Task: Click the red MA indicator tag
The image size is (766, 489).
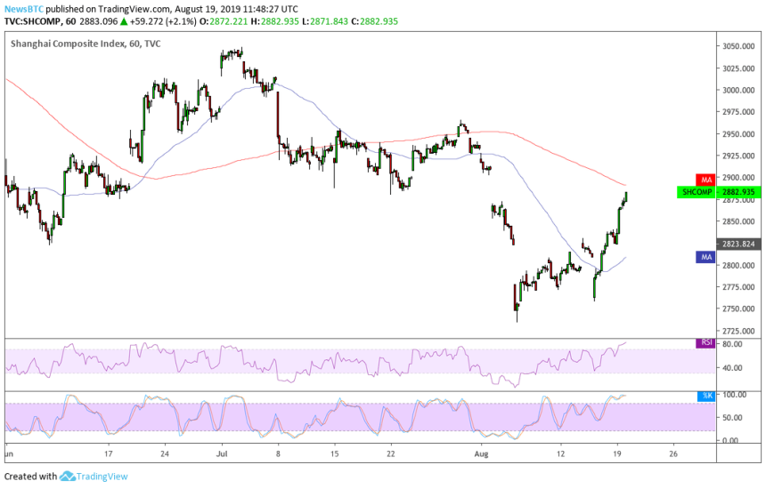Action: tap(704, 180)
